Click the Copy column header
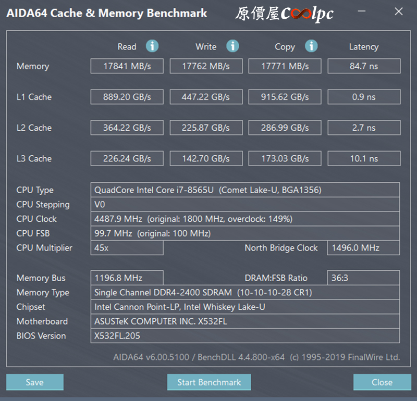The width and height of the screenshot is (417, 401). coord(285,47)
